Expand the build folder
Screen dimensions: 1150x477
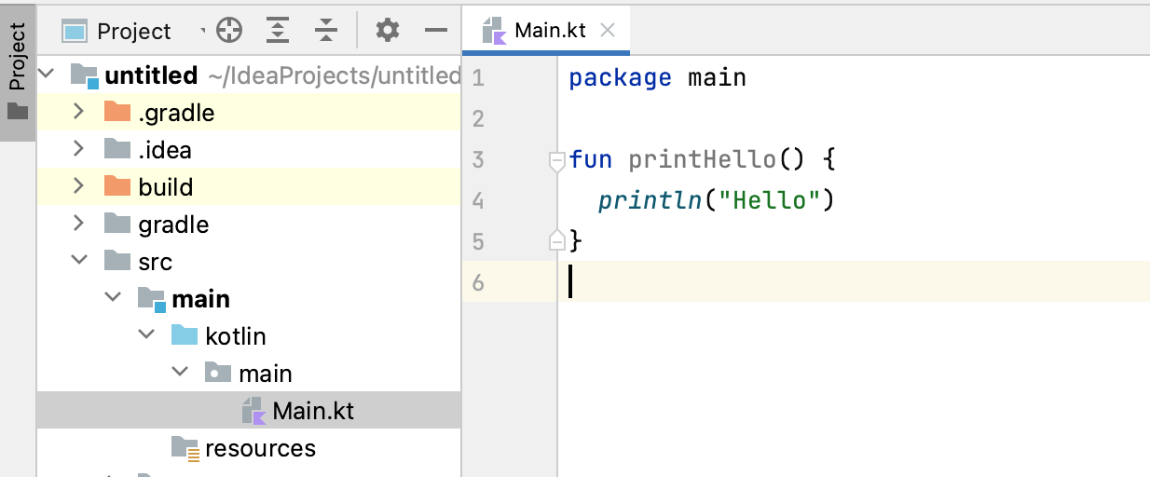(79, 187)
